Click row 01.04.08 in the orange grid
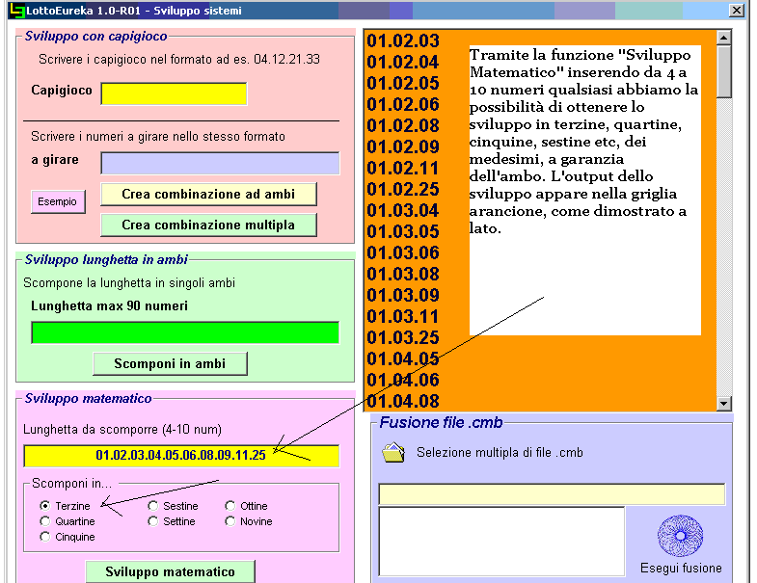 pyautogui.click(x=403, y=401)
